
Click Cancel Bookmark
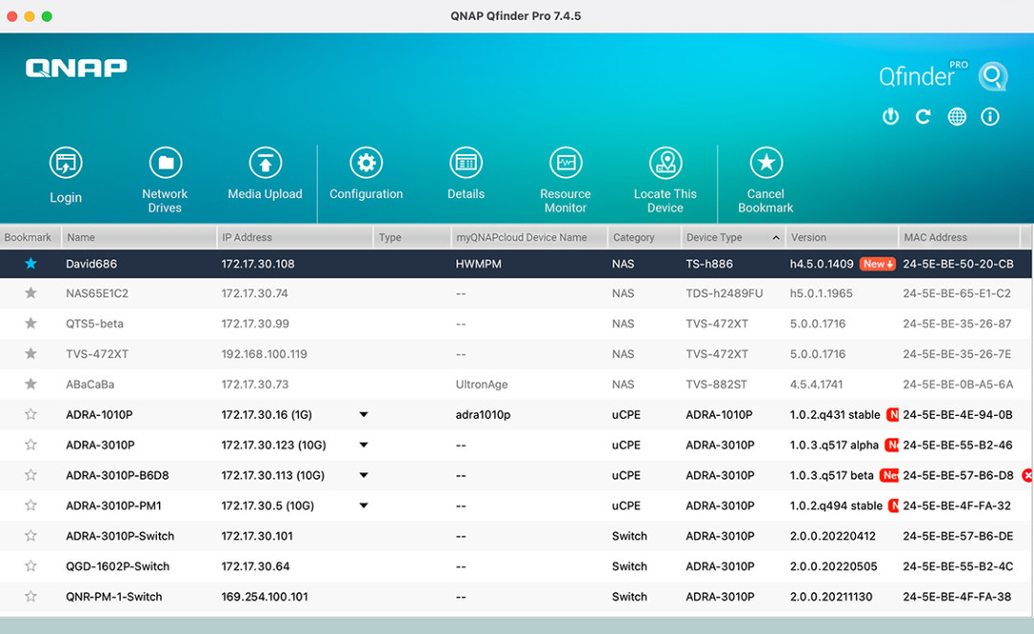coord(766,180)
